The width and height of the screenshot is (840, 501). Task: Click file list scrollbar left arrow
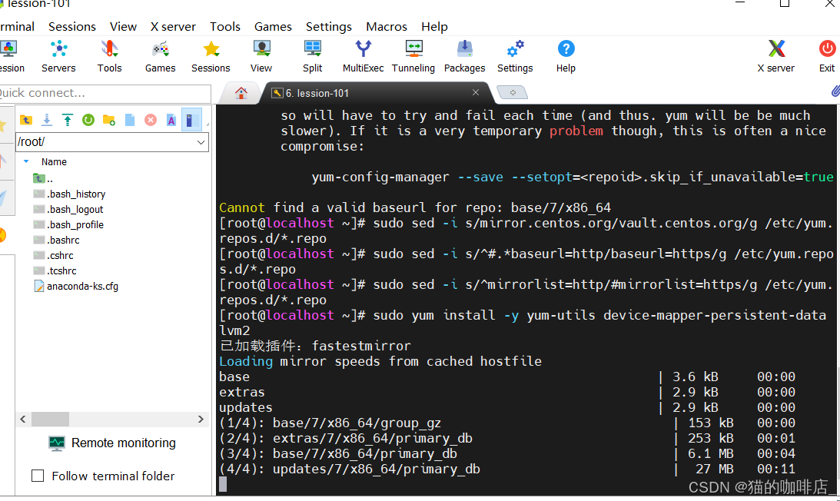click(23, 419)
